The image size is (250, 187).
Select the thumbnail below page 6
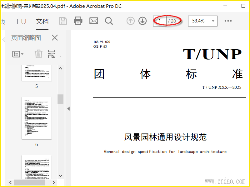point(37,167)
